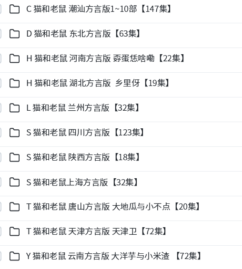Open H 猫和老鼠 河南方言版 孬蛋恁啥嘞 name
The width and height of the screenshot is (242, 269).
click(105, 58)
